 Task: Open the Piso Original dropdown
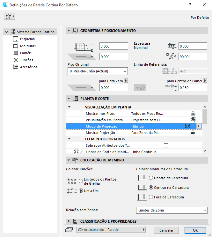(98, 71)
